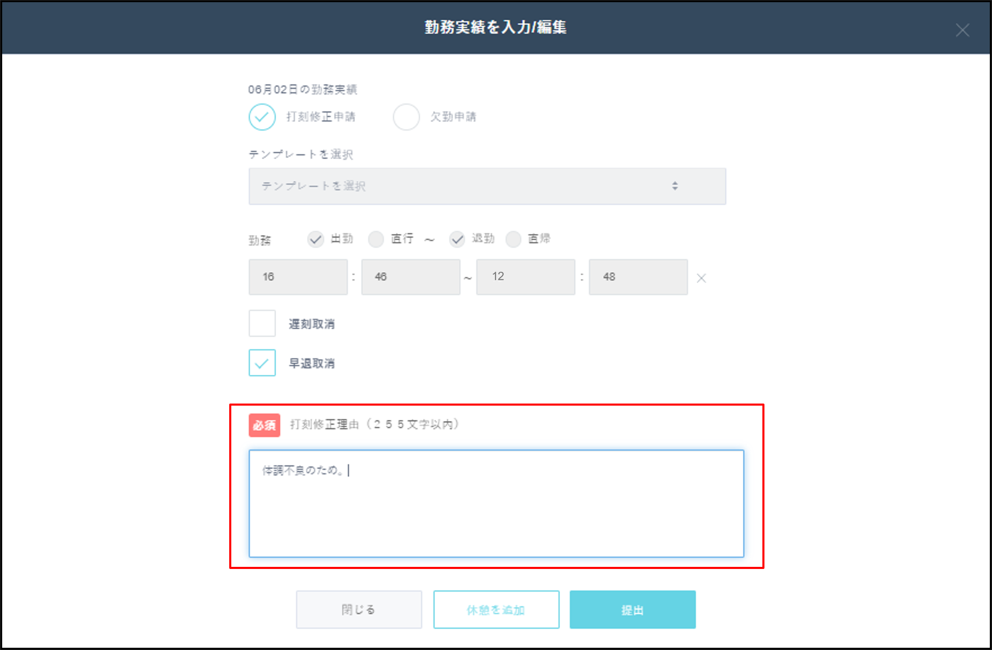This screenshot has height=650, width=992.
Task: Enable the 遅刻取消 checkbox
Action: [x=262, y=324]
